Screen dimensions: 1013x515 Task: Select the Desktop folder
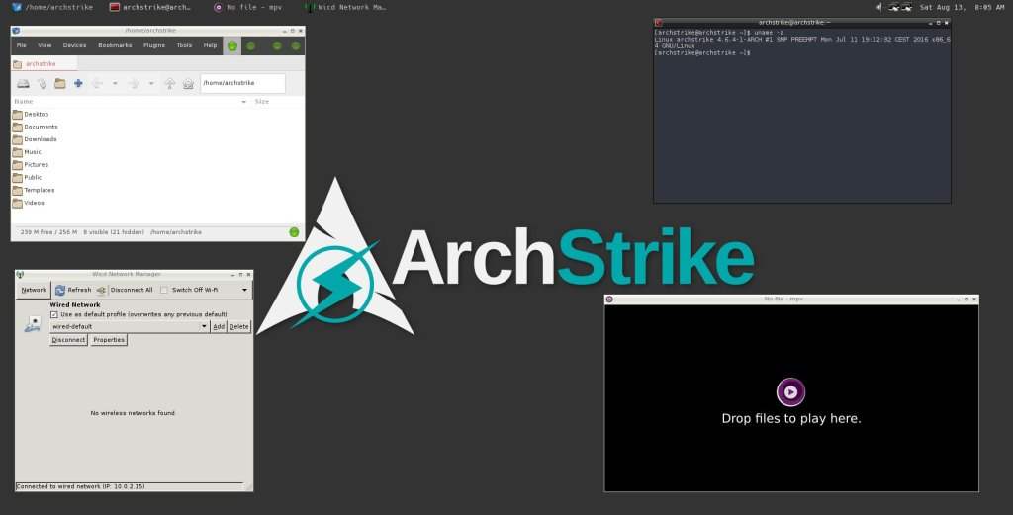pos(31,115)
